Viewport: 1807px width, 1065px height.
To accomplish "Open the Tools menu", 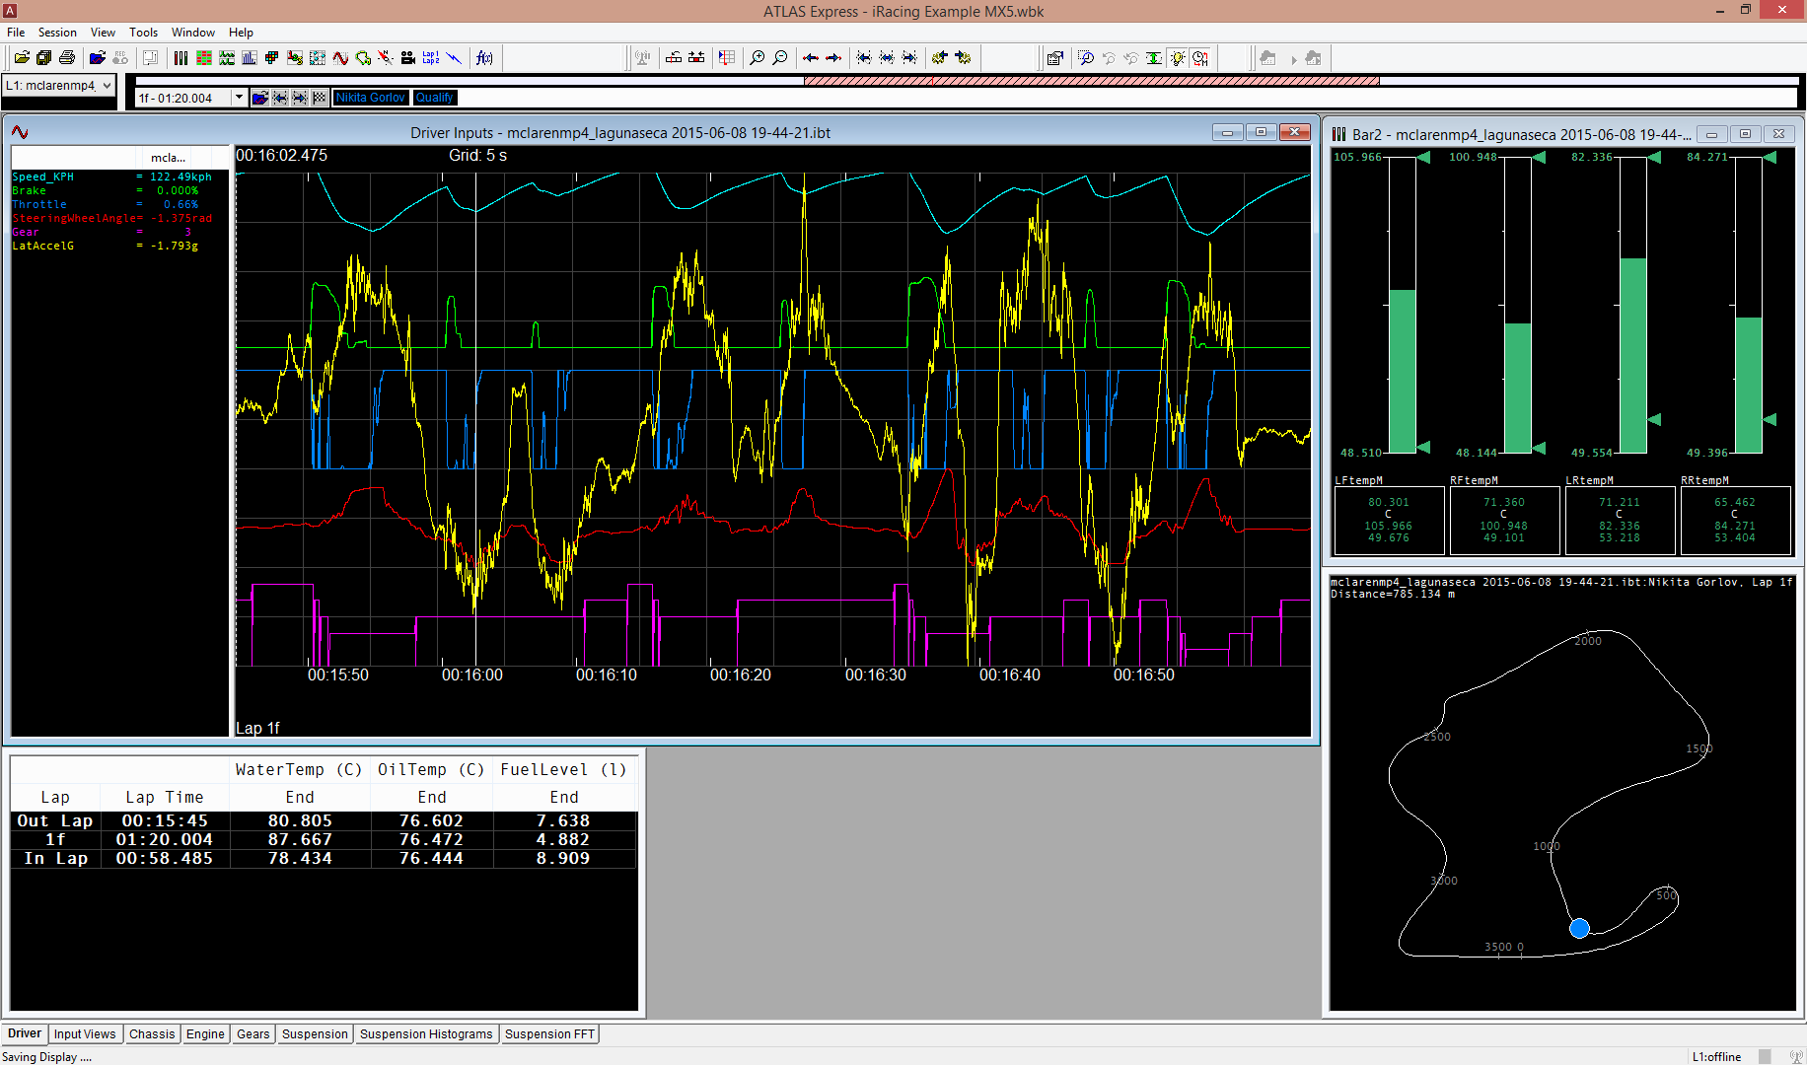I will (143, 33).
